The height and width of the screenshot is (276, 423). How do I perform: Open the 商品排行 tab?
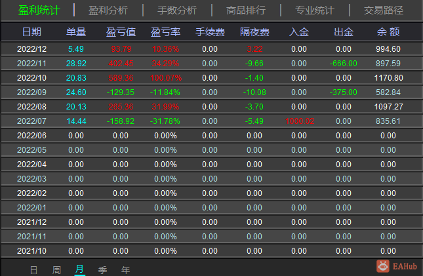[x=246, y=10]
